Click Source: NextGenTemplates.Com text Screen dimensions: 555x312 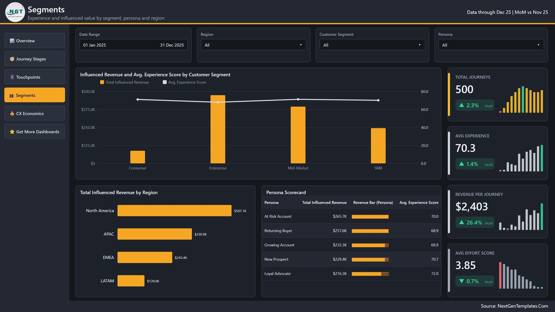coord(514,306)
